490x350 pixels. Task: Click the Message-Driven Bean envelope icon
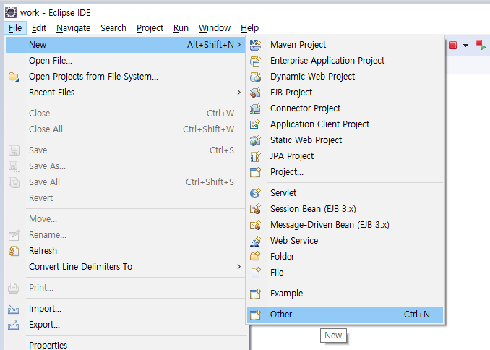point(255,225)
